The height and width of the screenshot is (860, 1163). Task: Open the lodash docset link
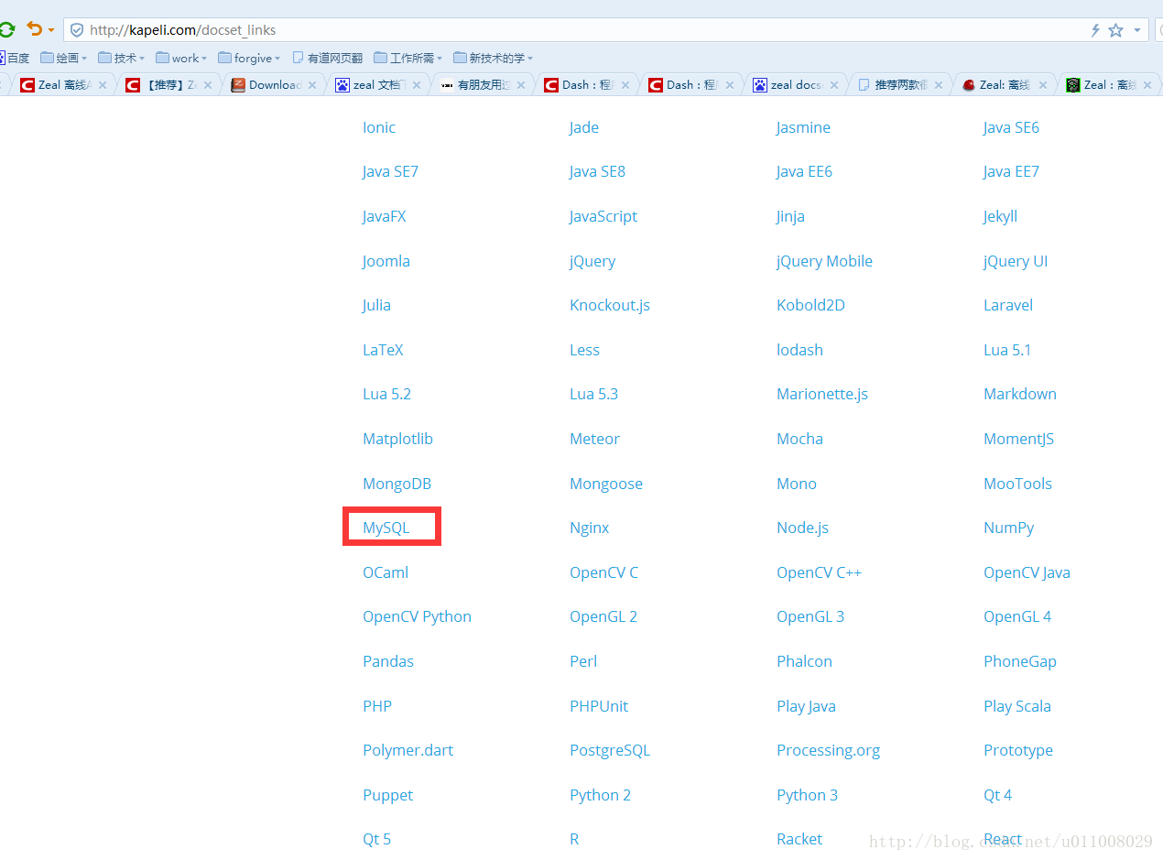(799, 350)
